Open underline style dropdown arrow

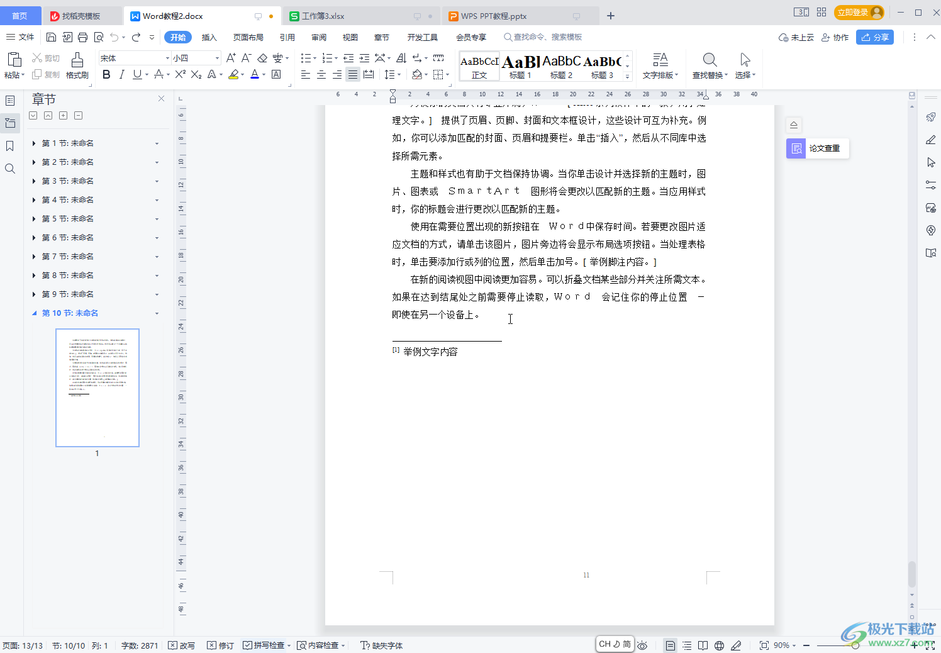(147, 75)
